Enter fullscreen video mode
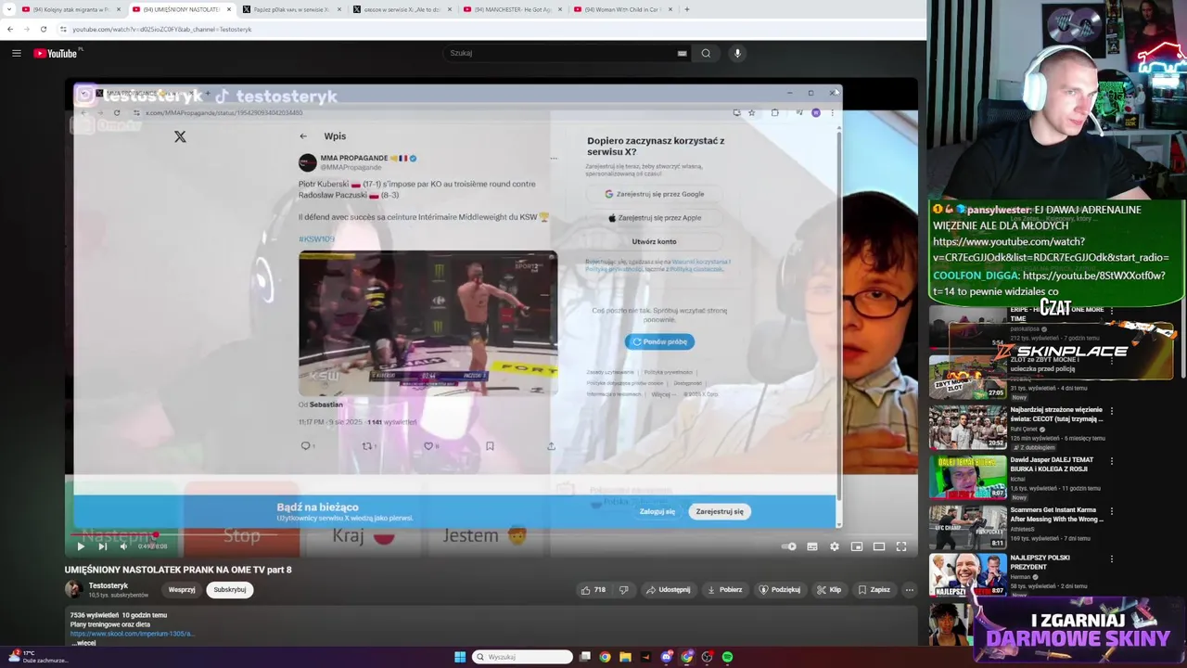 [x=900, y=546]
